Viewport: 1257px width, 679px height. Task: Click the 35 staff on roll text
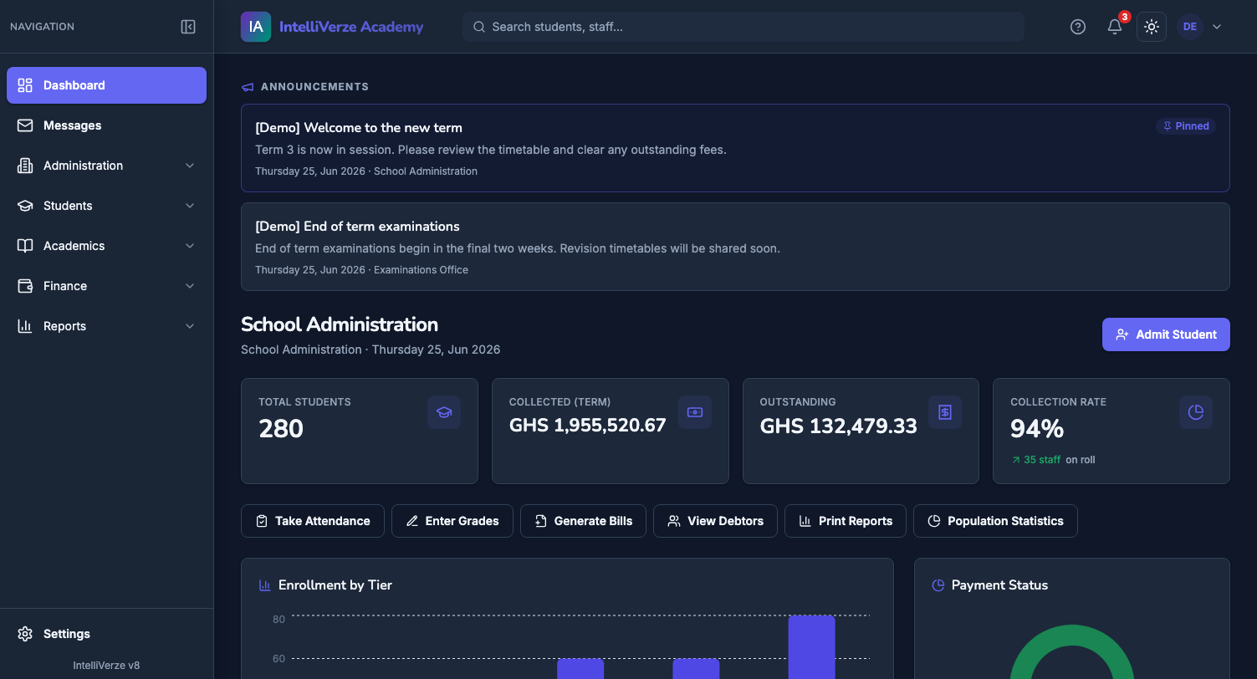[x=1054, y=460]
